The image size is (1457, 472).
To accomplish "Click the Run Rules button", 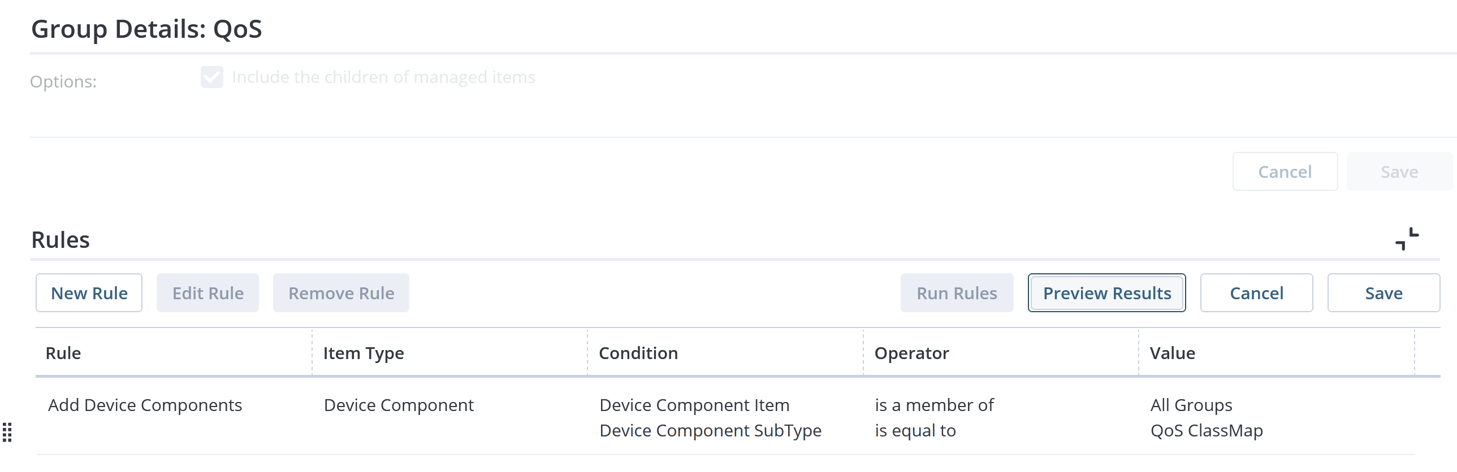I will (x=957, y=293).
